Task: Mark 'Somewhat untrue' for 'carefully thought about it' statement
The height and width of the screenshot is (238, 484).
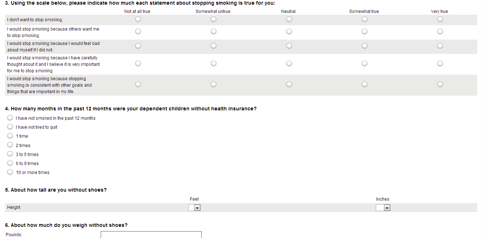Action: coord(214,64)
